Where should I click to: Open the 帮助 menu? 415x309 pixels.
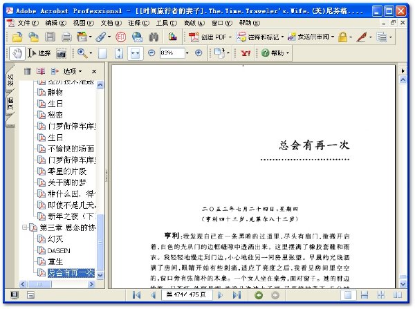[x=249, y=24]
